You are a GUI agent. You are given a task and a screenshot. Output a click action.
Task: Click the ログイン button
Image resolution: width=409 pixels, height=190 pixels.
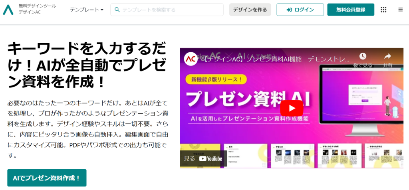pyautogui.click(x=300, y=10)
